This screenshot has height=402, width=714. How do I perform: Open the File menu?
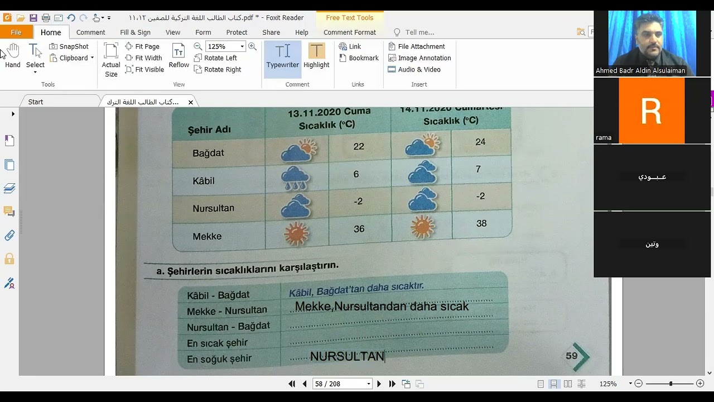pyautogui.click(x=16, y=32)
